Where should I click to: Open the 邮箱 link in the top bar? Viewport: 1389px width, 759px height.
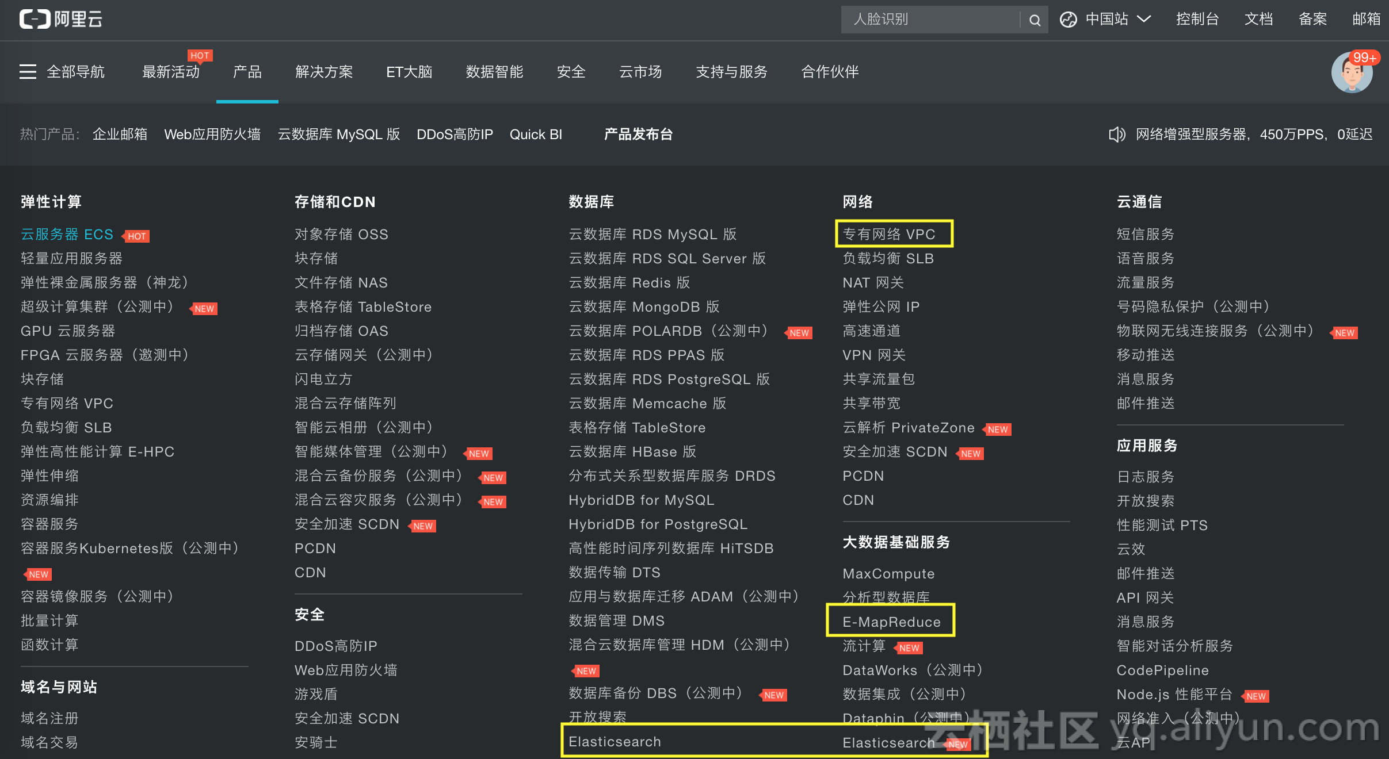click(x=1367, y=20)
